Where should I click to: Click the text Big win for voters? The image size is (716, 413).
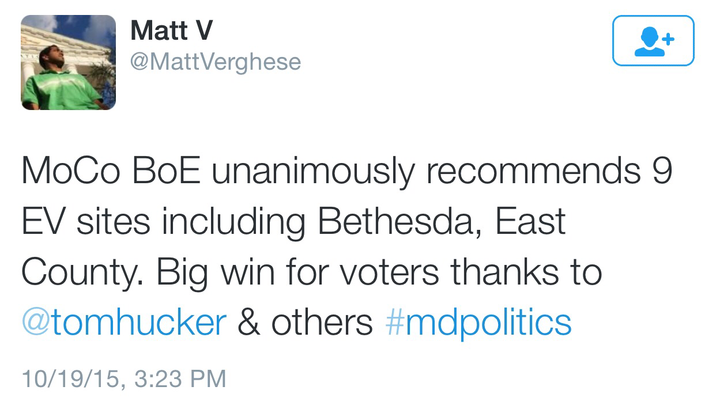click(x=300, y=272)
